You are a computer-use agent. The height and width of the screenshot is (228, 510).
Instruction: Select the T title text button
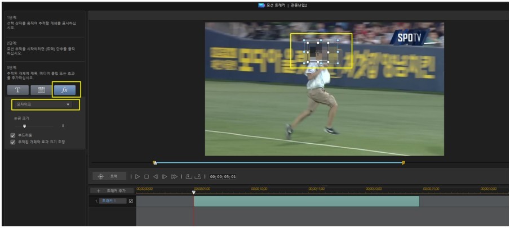pyautogui.click(x=18, y=90)
